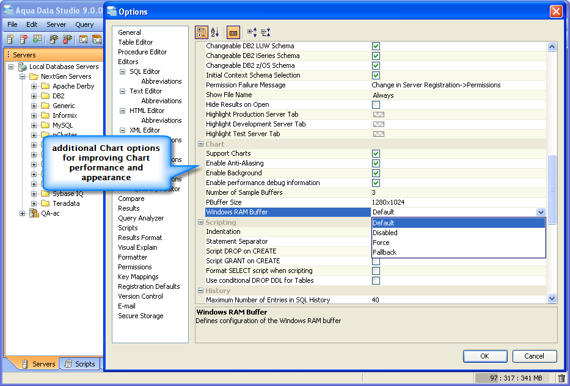The image size is (570, 386).
Task: Toggle Enable Background checkbox
Action: click(x=376, y=173)
